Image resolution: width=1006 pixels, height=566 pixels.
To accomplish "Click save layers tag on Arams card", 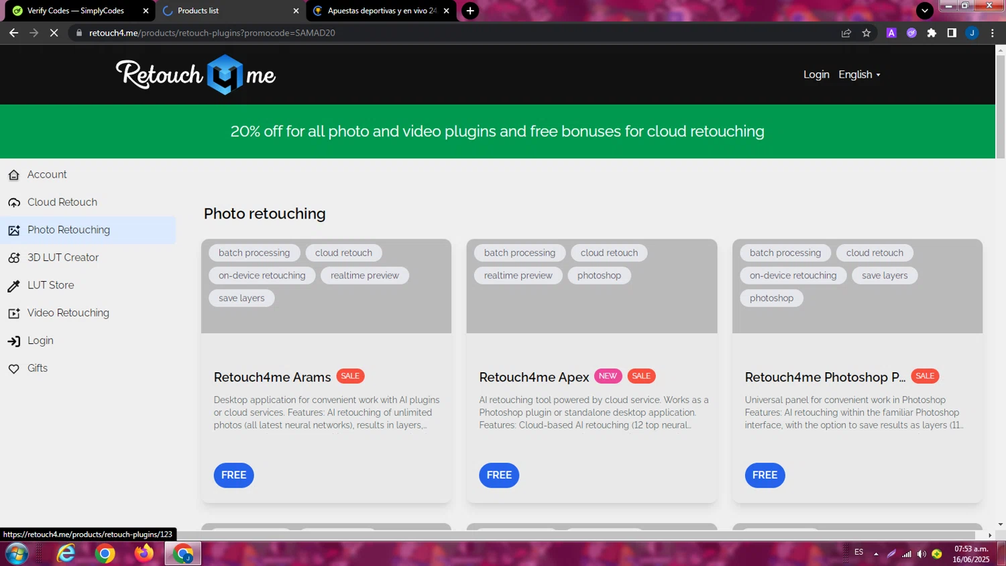I will [x=241, y=298].
